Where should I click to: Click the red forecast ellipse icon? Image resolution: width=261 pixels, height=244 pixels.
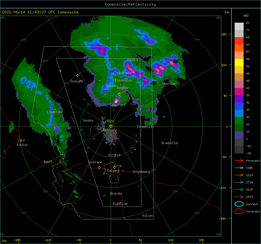[239, 211]
